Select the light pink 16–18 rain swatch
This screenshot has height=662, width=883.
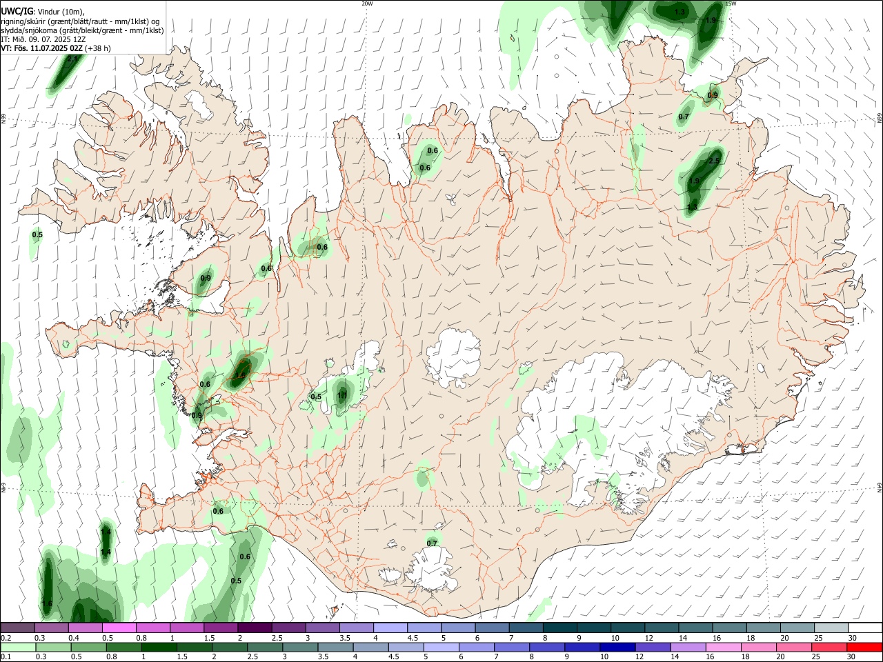pyautogui.click(x=723, y=647)
